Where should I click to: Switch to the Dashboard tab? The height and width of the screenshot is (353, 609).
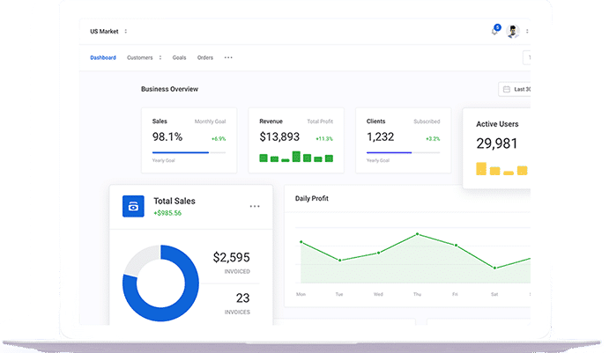tap(102, 58)
